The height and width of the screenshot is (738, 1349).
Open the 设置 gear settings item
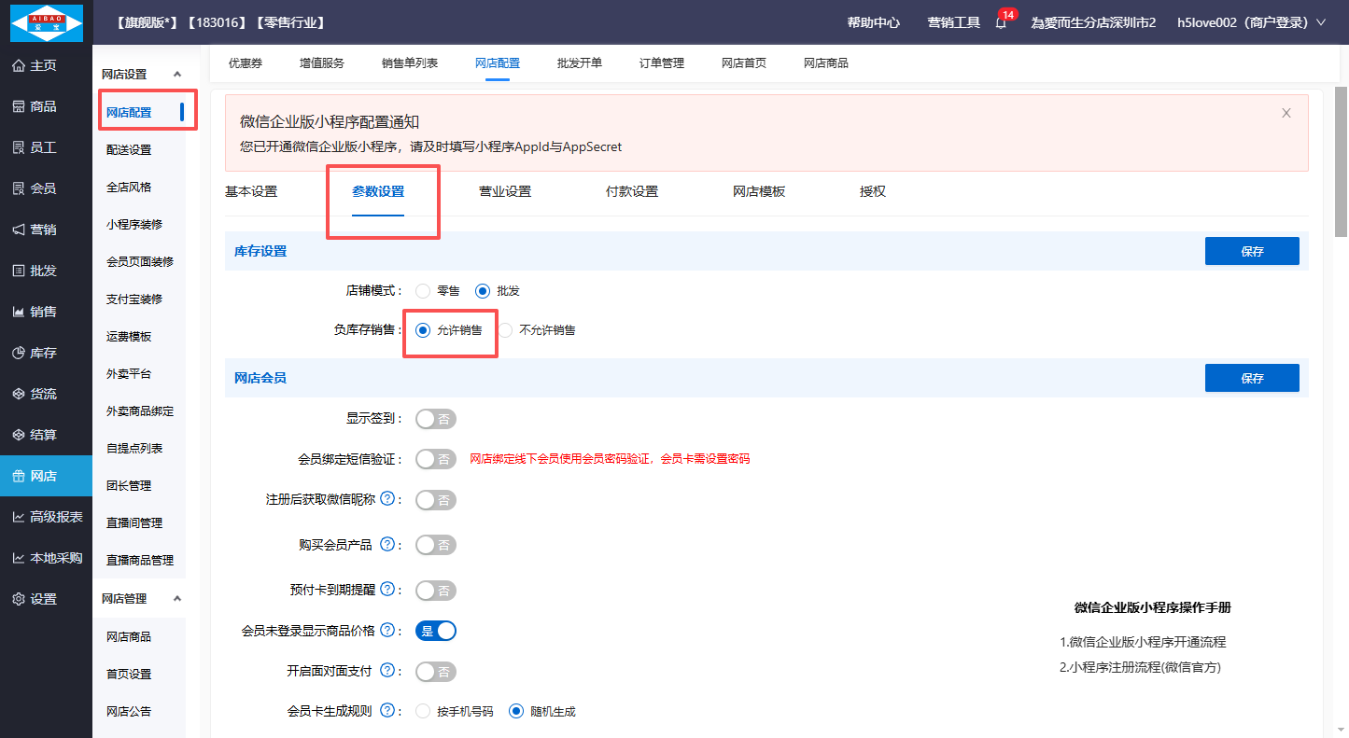(x=35, y=599)
